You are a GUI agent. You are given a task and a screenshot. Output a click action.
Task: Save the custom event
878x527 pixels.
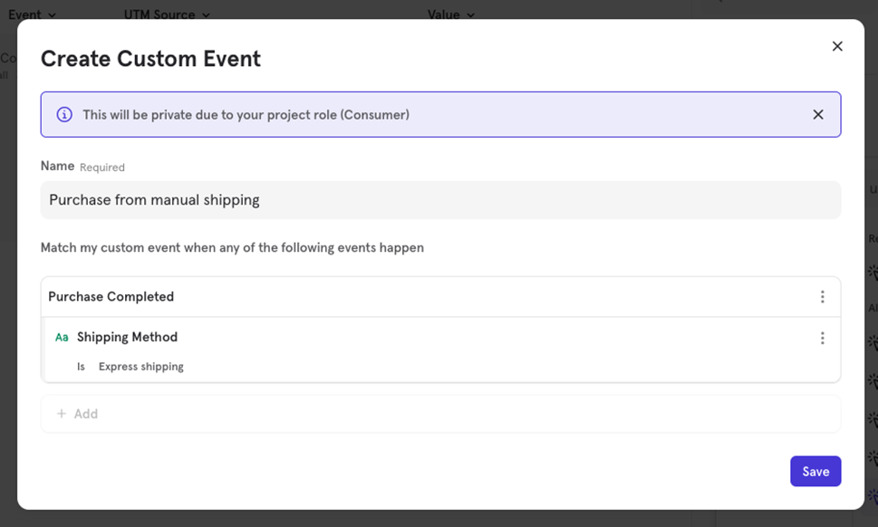(815, 471)
